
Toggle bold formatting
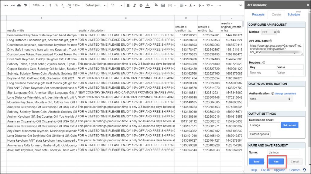tap(128, 5)
